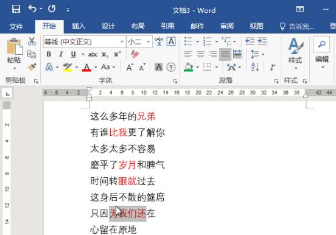
Task: Click the Sort A-Z icon
Action: pyautogui.click(x=255, y=67)
